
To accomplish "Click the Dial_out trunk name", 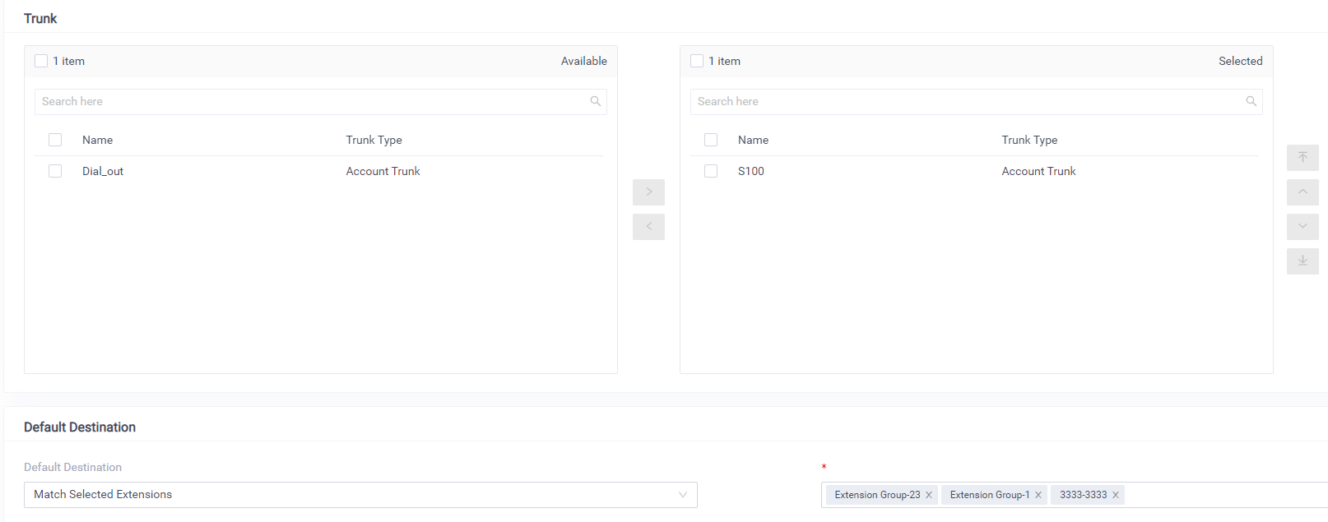I will click(103, 171).
